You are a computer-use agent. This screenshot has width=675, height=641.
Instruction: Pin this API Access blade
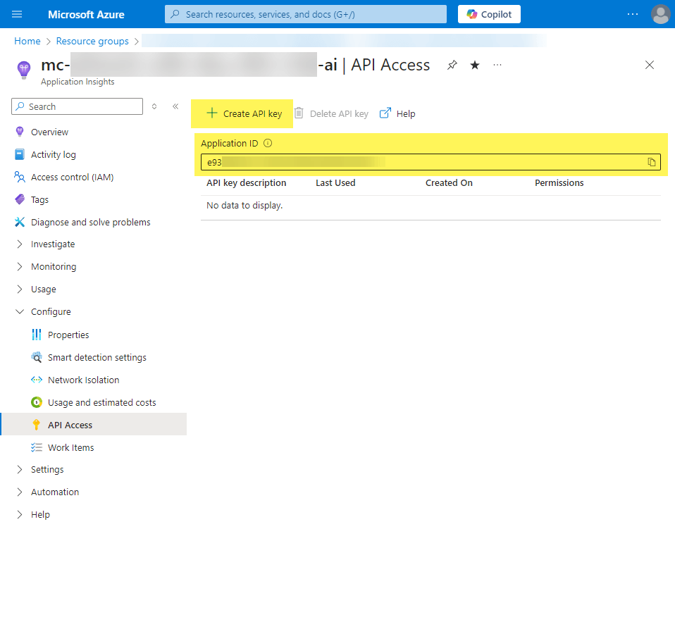tap(452, 65)
